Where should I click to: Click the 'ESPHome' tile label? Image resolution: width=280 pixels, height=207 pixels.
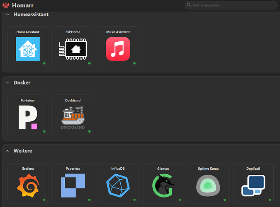(x=73, y=32)
